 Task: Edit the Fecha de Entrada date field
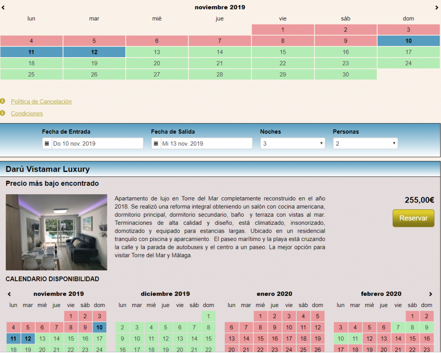97,144
